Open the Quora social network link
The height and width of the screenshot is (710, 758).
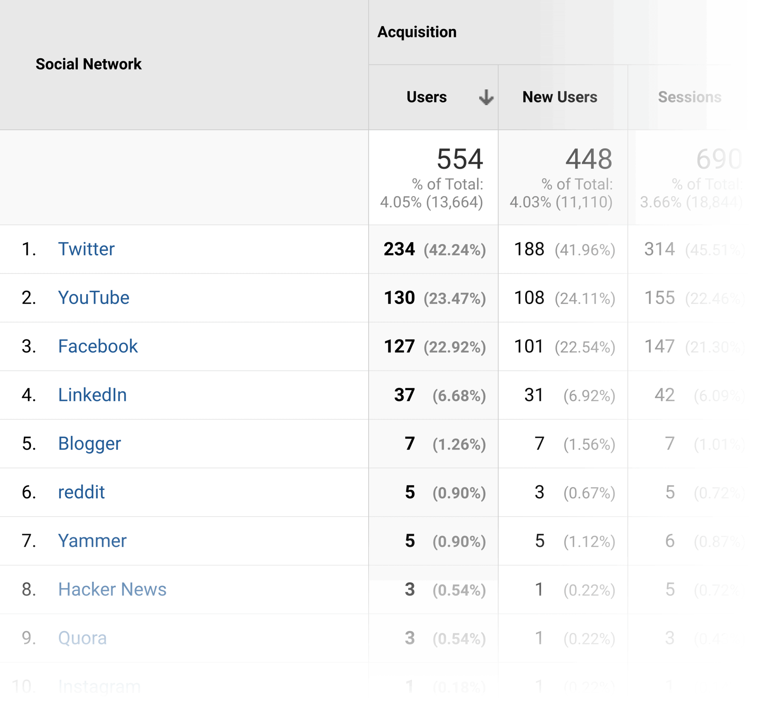[x=82, y=638]
